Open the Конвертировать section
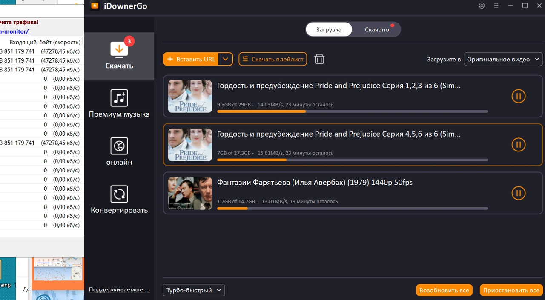 click(x=119, y=200)
